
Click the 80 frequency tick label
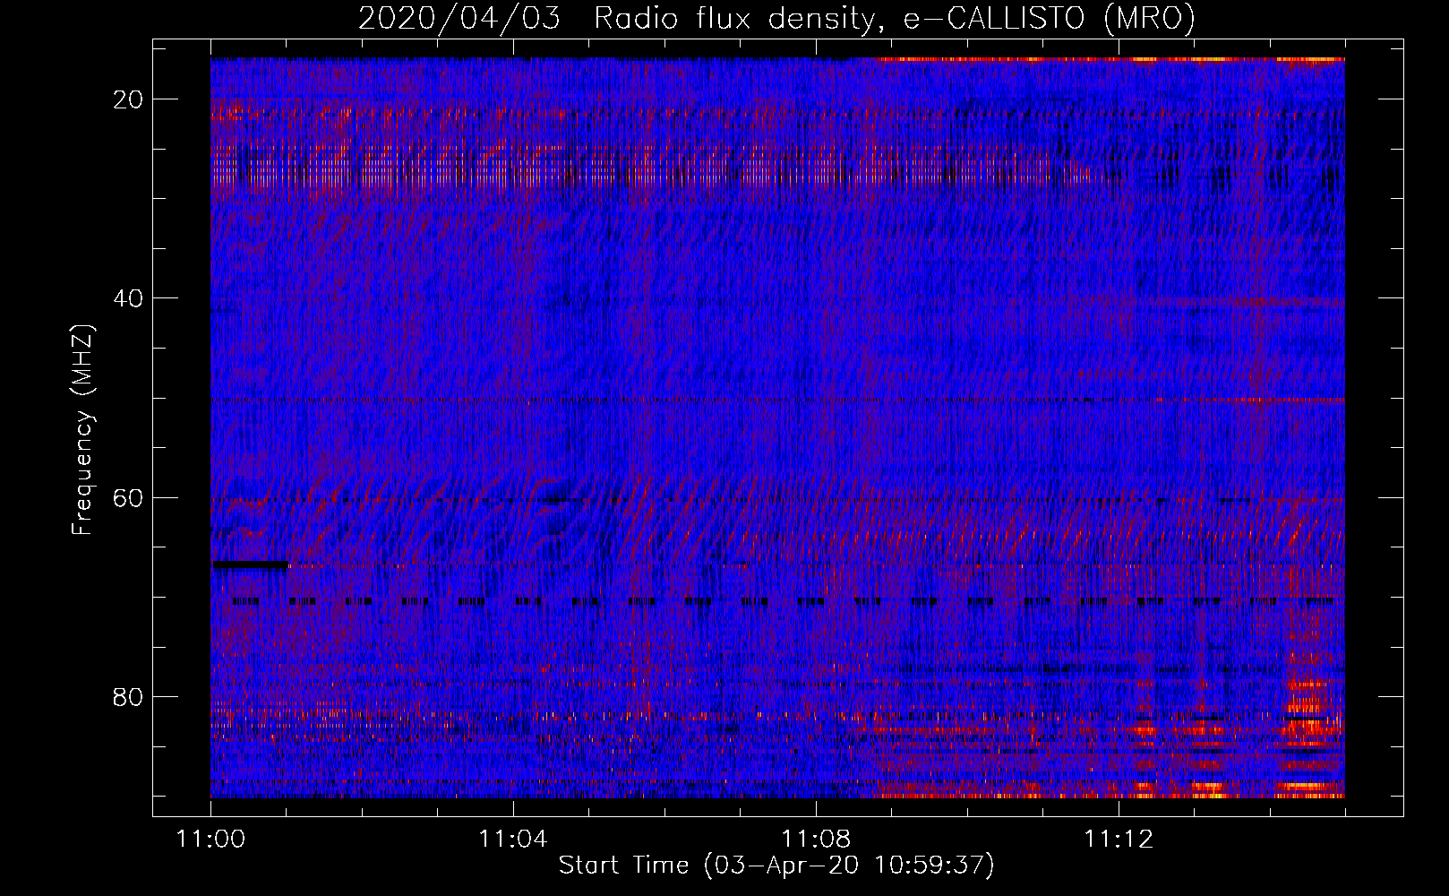point(129,696)
